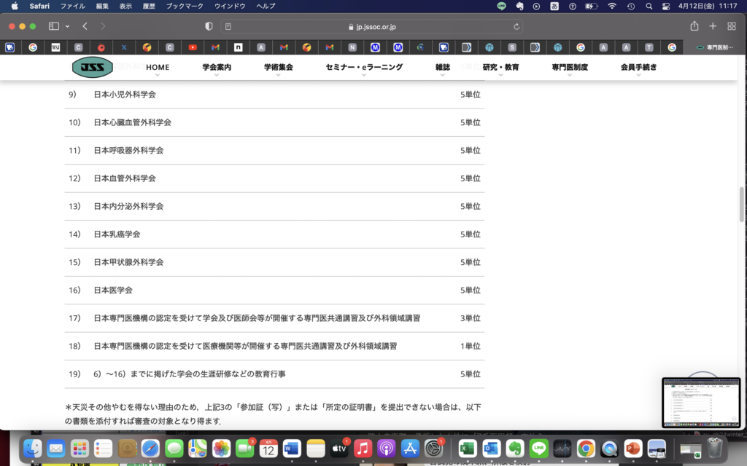
Task: Click the privacy shield icon
Action: [x=209, y=26]
